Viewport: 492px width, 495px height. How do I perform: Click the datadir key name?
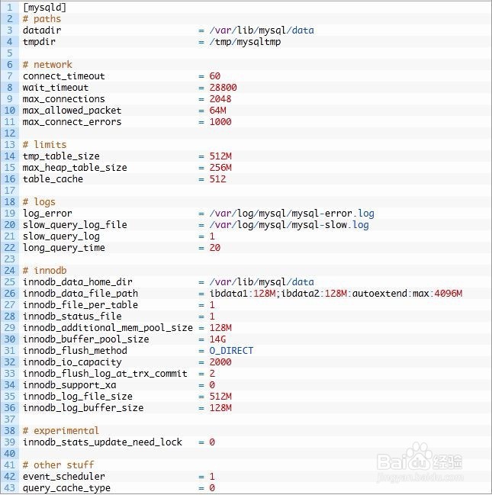[42, 30]
